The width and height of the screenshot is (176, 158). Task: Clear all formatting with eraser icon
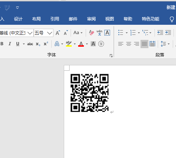click(x=92, y=33)
